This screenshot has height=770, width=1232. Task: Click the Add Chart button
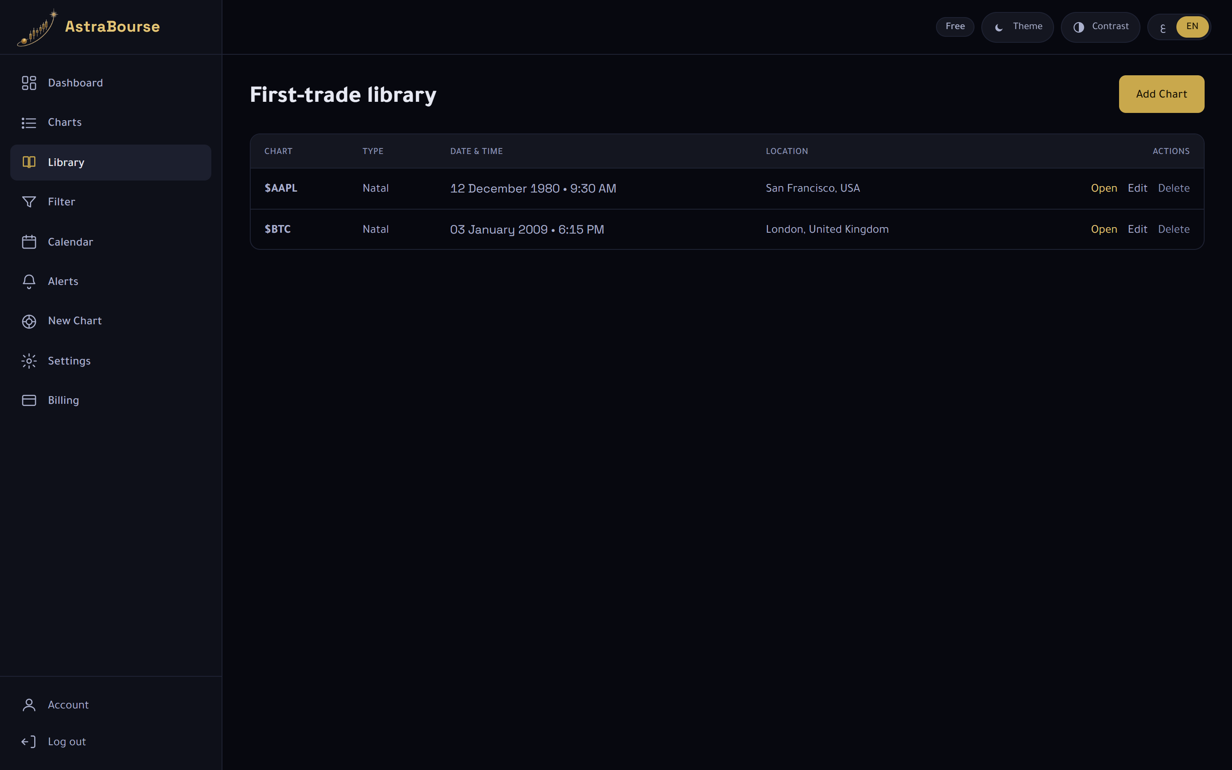1161,94
